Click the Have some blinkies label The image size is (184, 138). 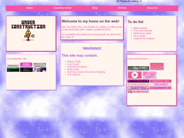[139, 59]
